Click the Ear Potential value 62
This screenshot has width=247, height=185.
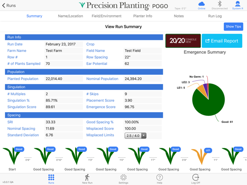(x=143, y=63)
